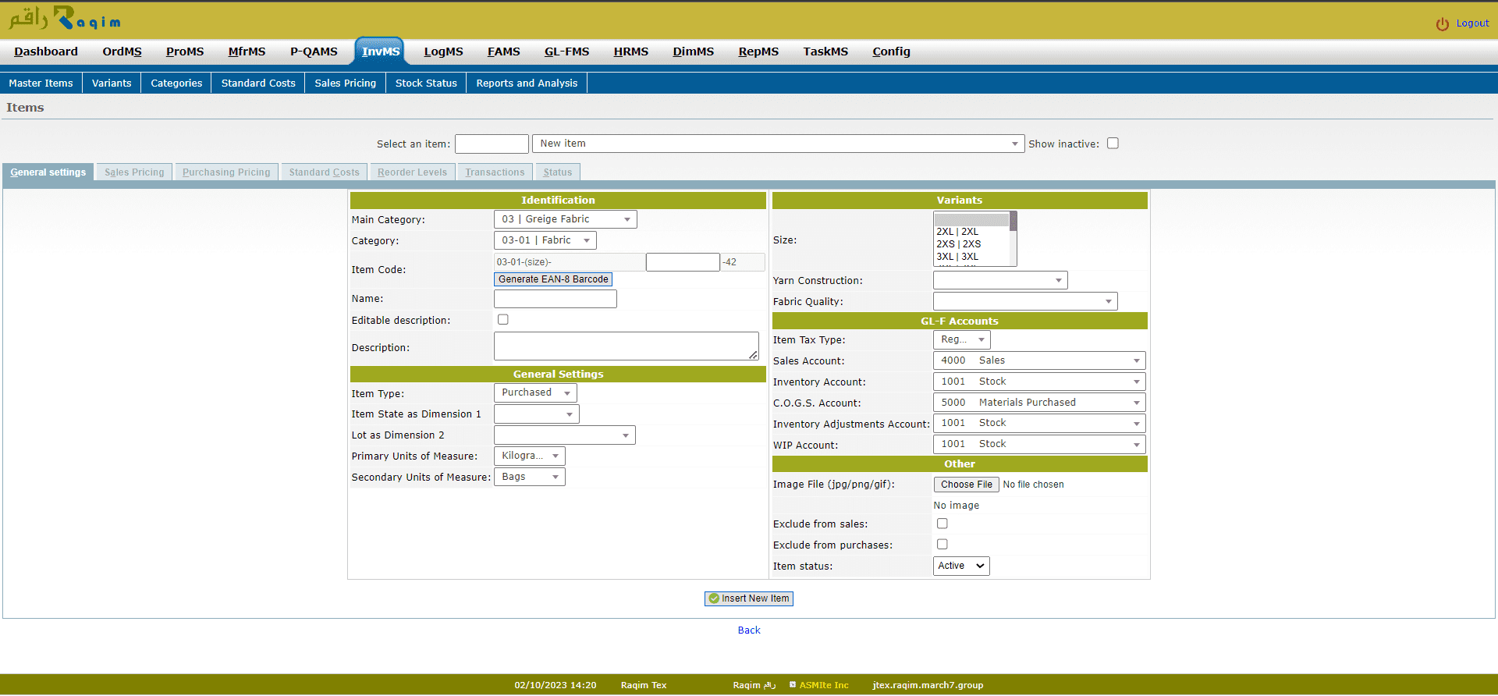This screenshot has height=696, width=1498.
Task: Open Standard Costs in the blue submenu bar
Action: click(258, 83)
